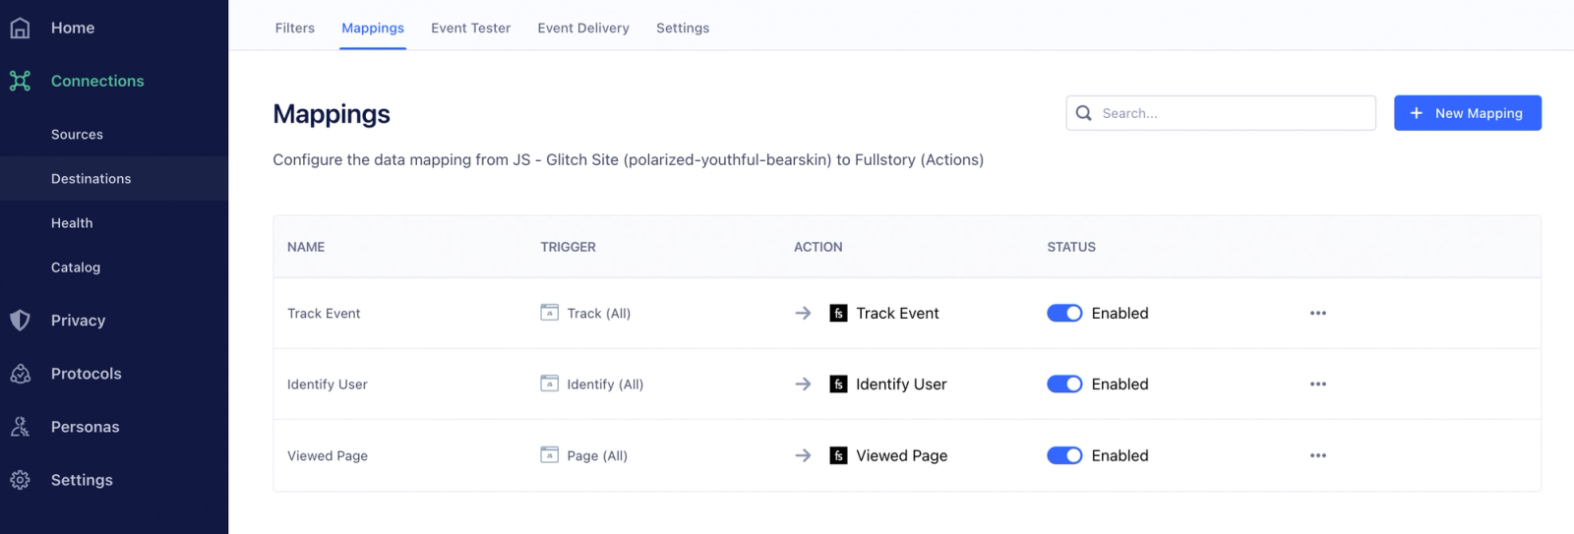Click the JS source icon beside Page (All)
Screen dimensions: 1574x534
pyautogui.click(x=550, y=455)
